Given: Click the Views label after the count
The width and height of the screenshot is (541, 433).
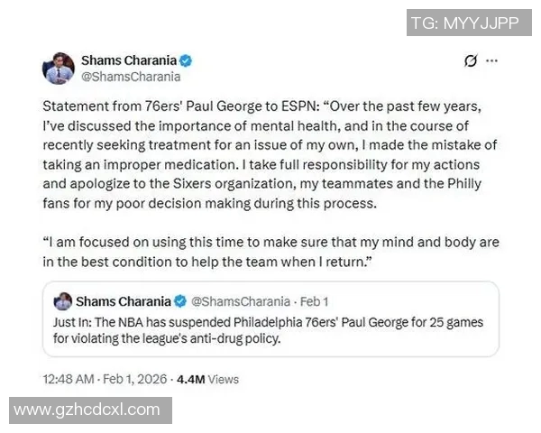Looking at the screenshot, I should coord(224,379).
